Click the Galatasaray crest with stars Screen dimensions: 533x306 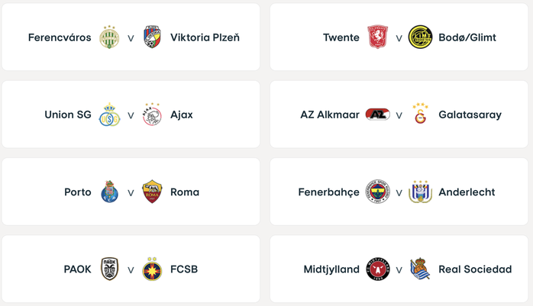[420, 114]
